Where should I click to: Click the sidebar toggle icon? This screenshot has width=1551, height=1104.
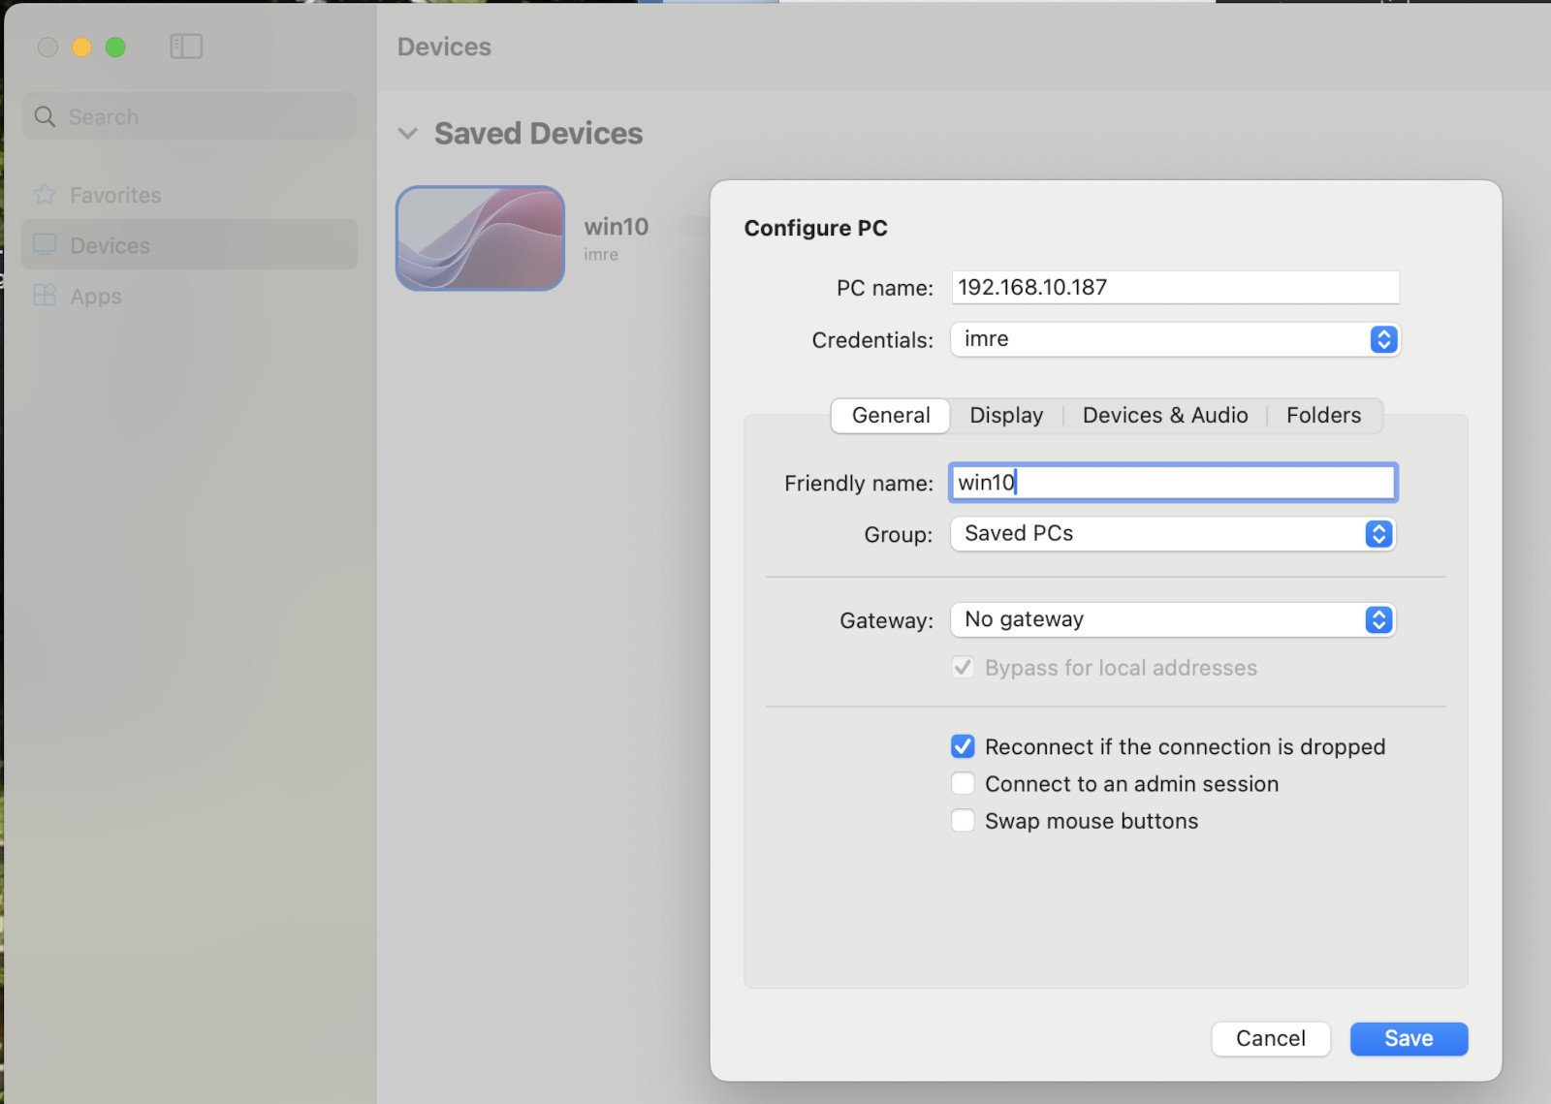186,47
